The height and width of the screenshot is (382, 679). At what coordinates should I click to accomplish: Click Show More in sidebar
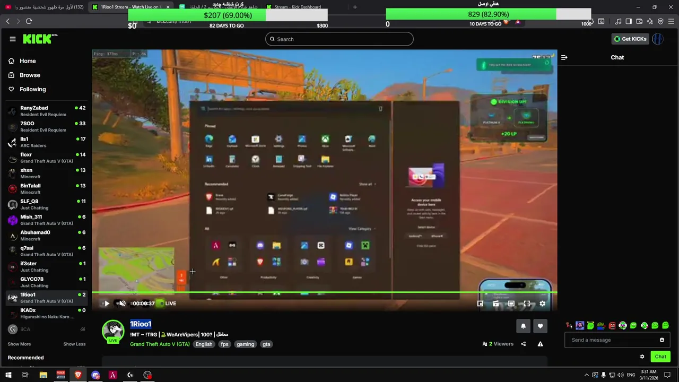pos(19,344)
